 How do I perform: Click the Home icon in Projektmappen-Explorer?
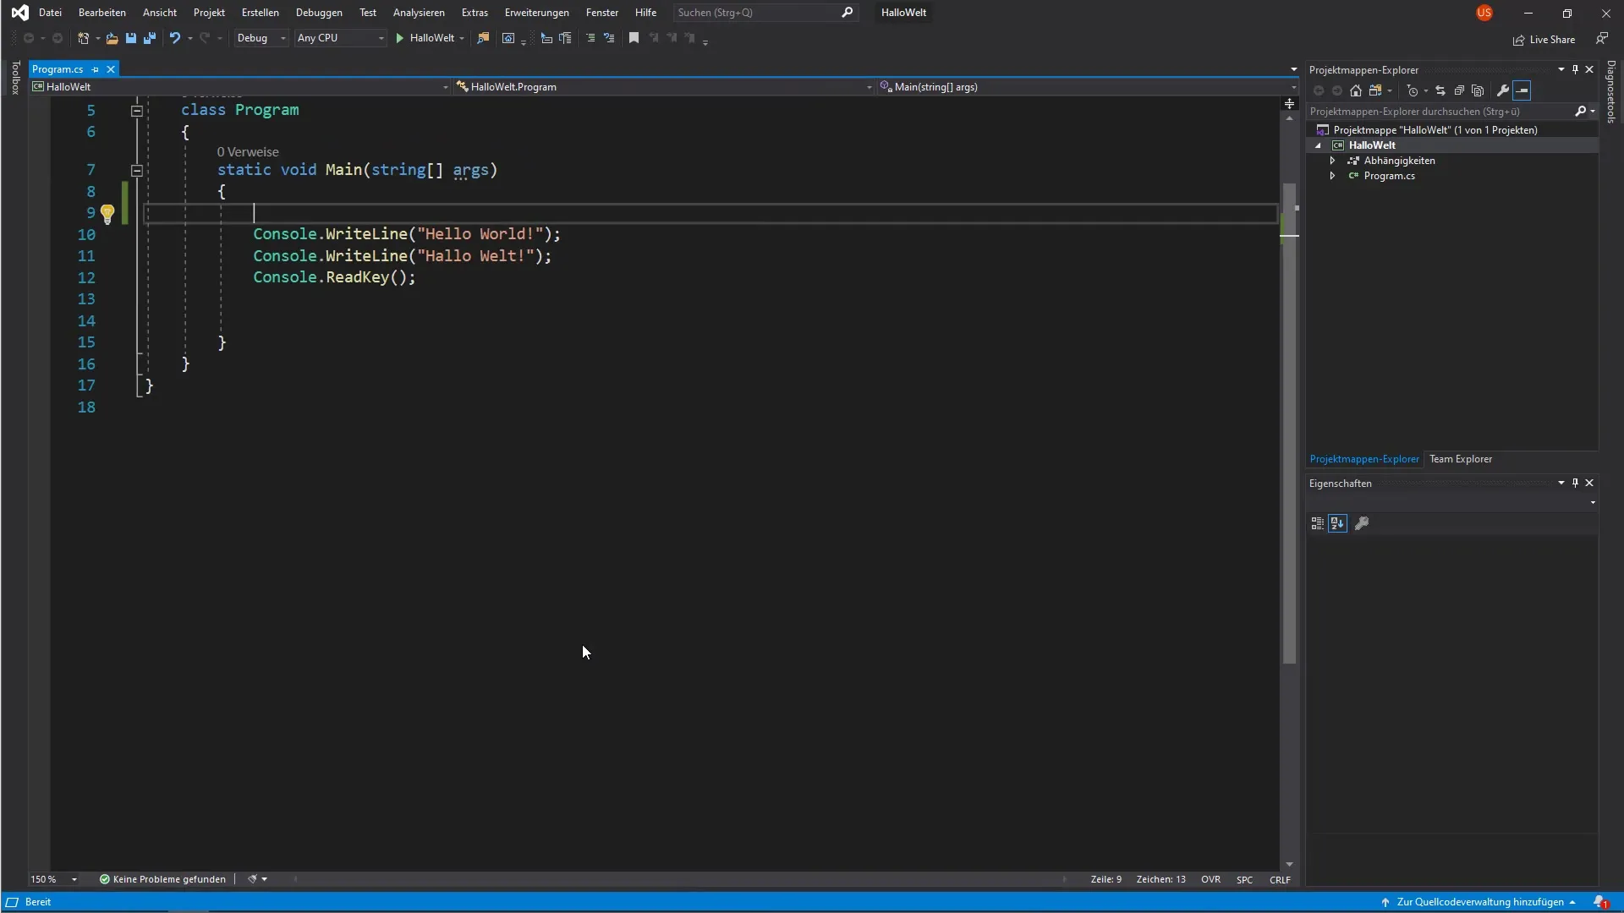click(x=1356, y=90)
